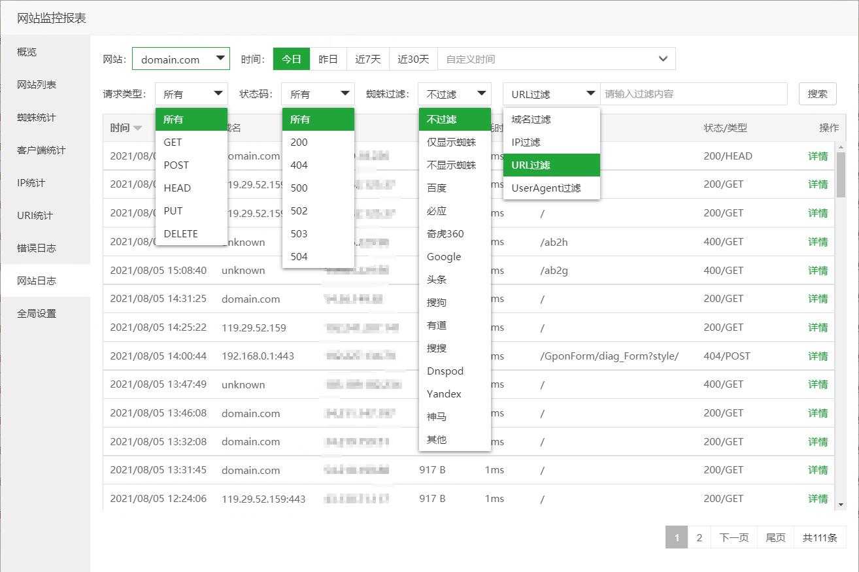The height and width of the screenshot is (572, 859).
Task: Jump to 尾页 last page
Action: (776, 538)
